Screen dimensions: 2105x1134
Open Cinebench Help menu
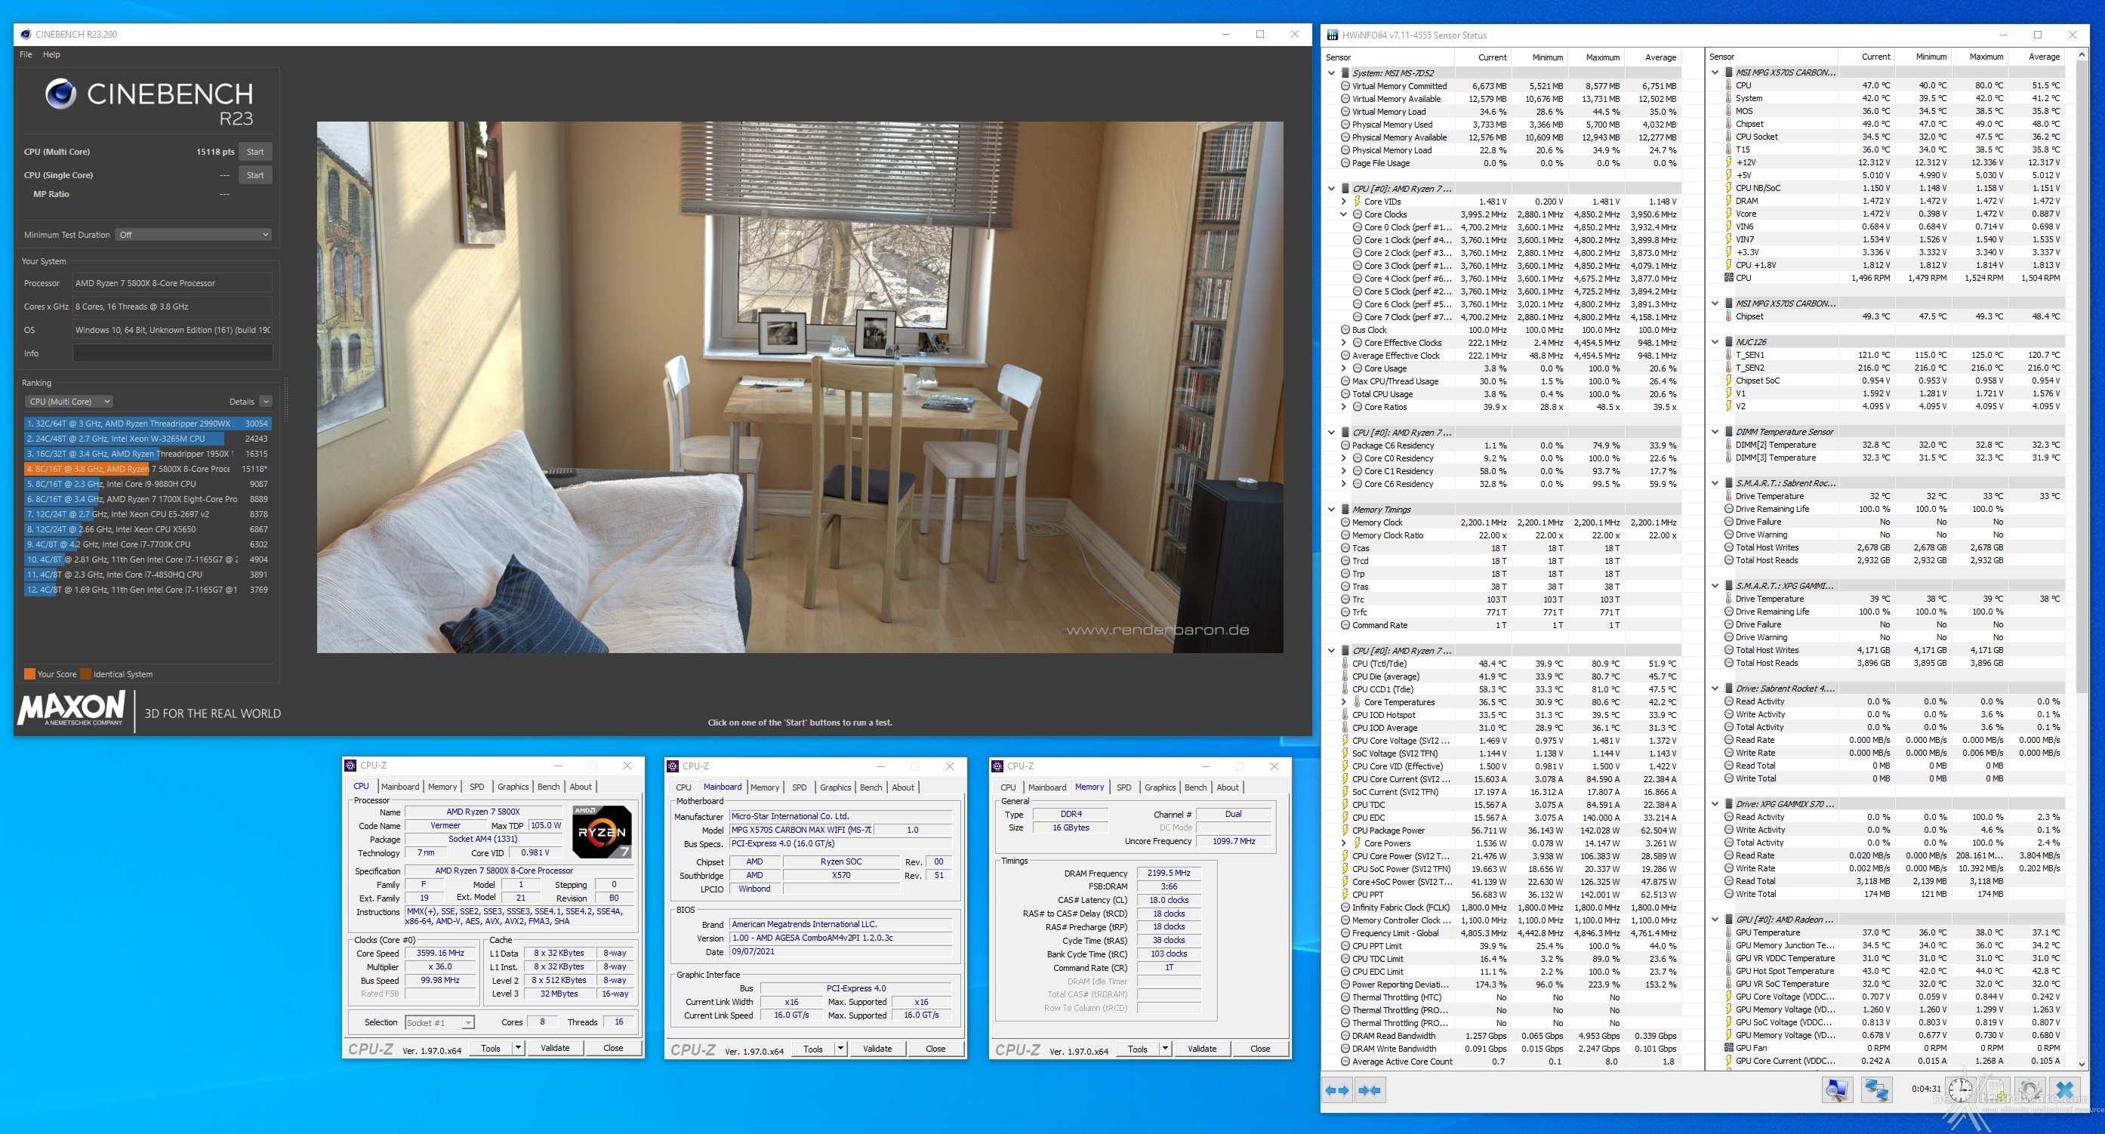51,55
